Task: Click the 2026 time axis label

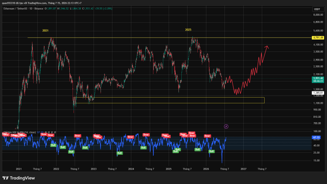Action: coord(206,169)
